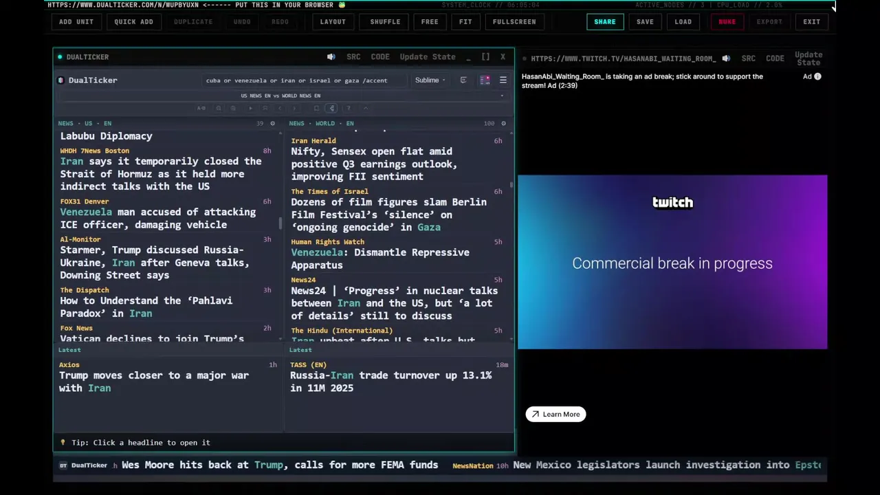Click the next arrow in ticker toolbar

point(294,108)
